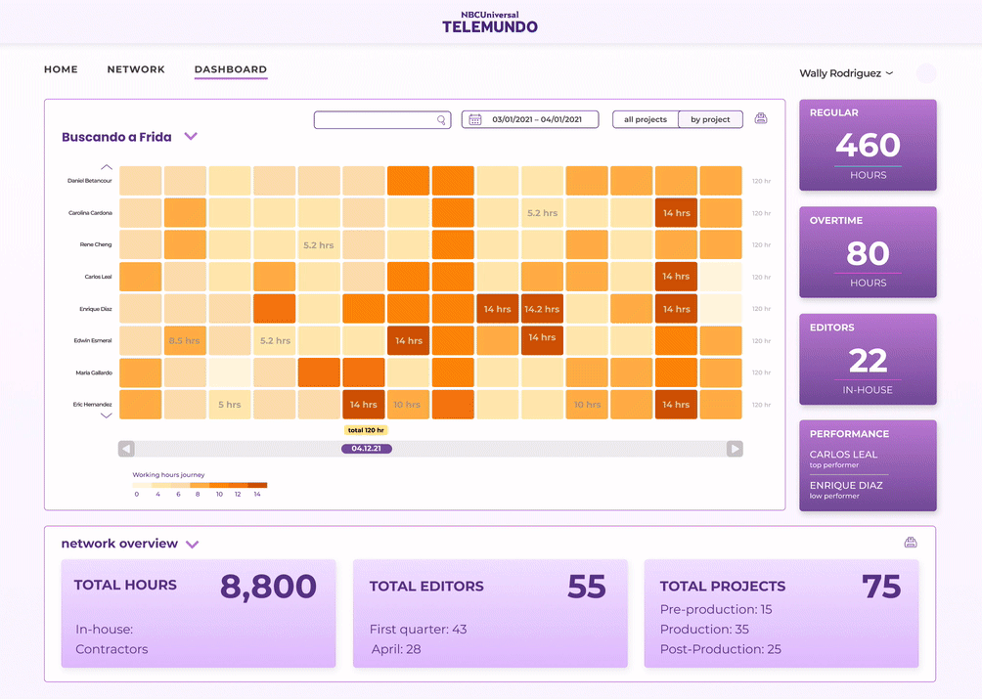Open the REGULAR 460 hours card
Screen dimensions: 982x699
tap(868, 146)
